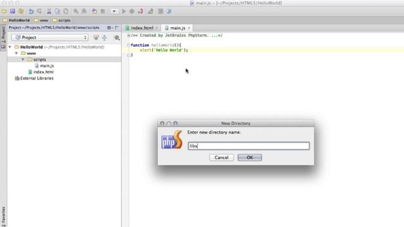The height and width of the screenshot is (227, 404).
Task: Click the collapse all icon in Project panel
Action: pos(104,38)
